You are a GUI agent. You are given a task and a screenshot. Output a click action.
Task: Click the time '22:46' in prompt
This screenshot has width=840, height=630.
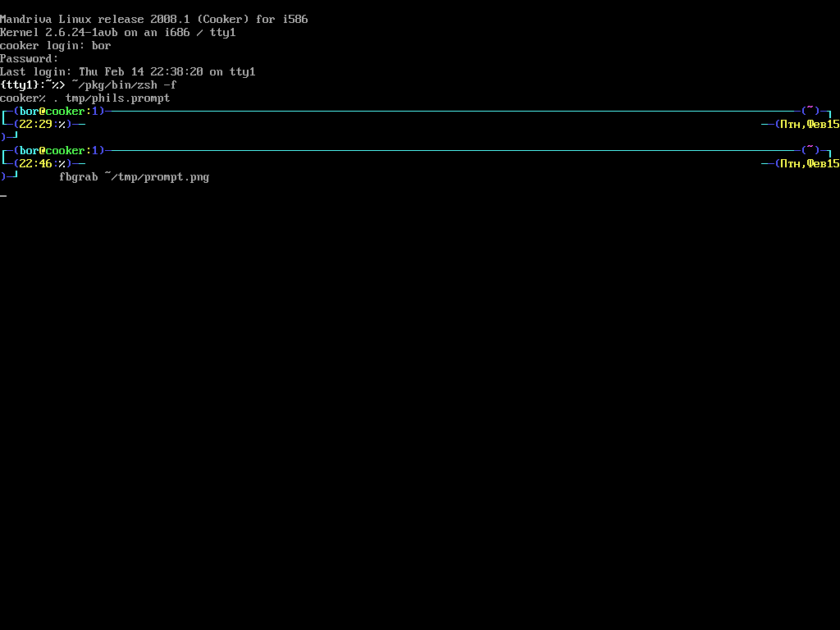pyautogui.click(x=35, y=163)
